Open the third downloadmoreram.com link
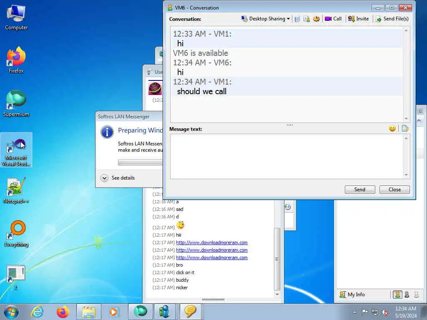427x320 pixels. pyautogui.click(x=211, y=257)
